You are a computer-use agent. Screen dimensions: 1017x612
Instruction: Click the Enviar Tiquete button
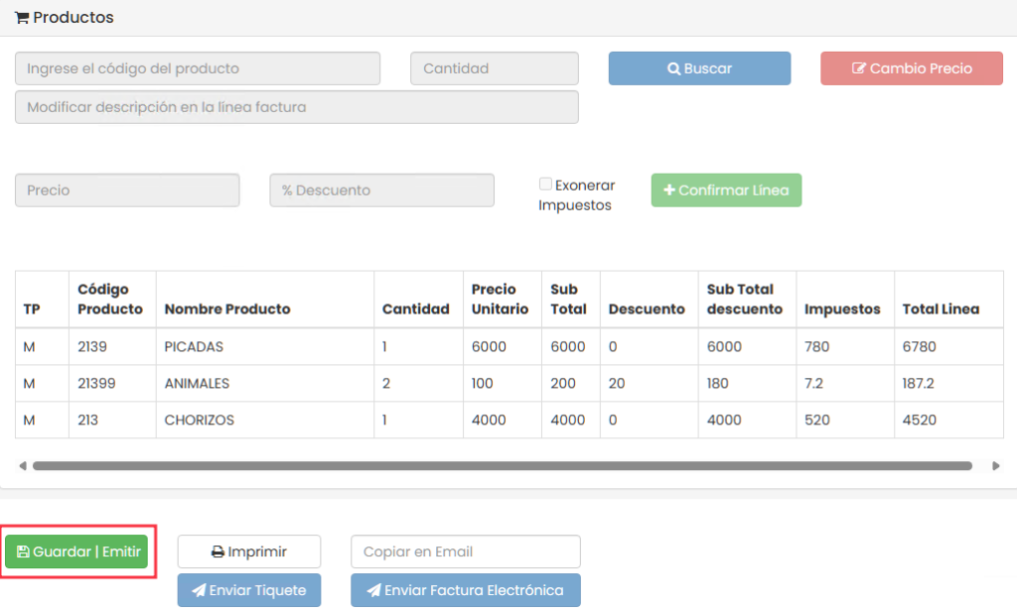click(x=249, y=590)
